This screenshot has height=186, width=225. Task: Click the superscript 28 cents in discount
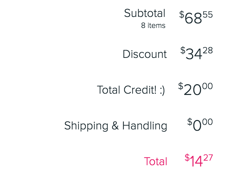(x=208, y=50)
